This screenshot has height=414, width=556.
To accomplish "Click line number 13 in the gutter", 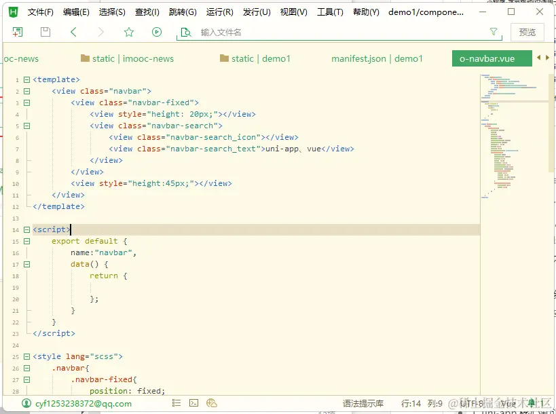I will [x=16, y=219].
